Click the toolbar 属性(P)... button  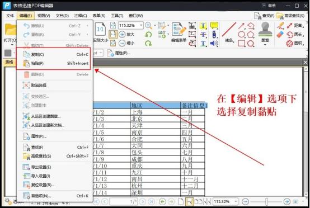point(119,53)
